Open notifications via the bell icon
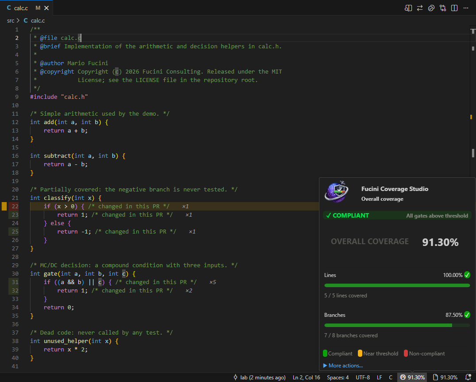Viewport: 476px width, 382px height. 468,377
